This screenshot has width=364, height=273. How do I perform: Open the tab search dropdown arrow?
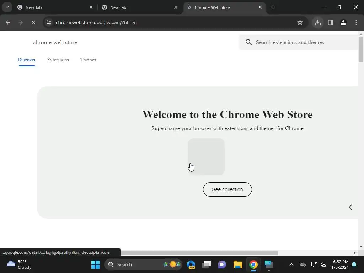click(x=7, y=7)
